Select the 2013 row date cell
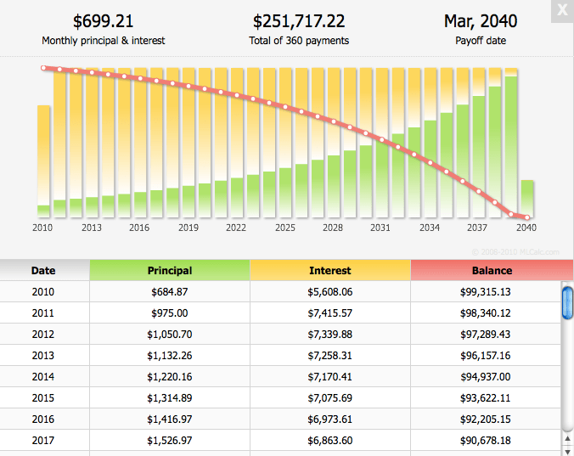This screenshot has height=456, width=574. (43, 355)
